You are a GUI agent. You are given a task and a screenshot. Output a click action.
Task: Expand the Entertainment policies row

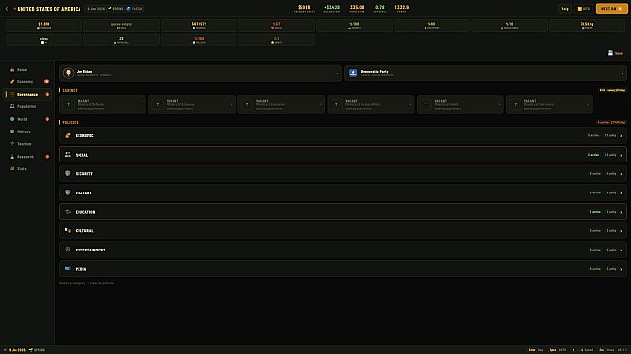point(343,250)
